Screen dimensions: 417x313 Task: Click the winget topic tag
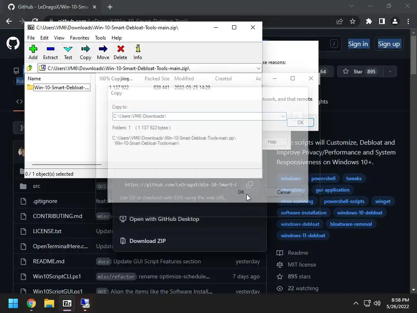(383, 201)
